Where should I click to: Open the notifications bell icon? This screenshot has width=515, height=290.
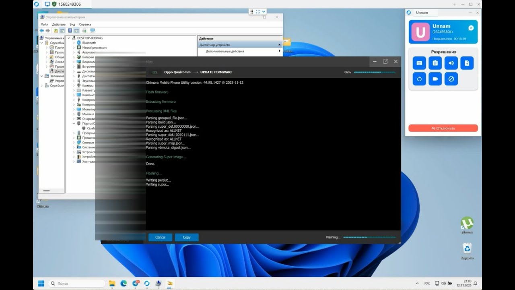475,283
